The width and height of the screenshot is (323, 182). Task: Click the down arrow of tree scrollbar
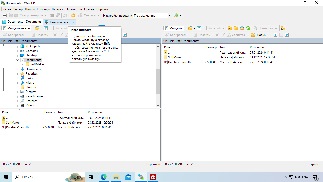pyautogui.click(x=158, y=105)
